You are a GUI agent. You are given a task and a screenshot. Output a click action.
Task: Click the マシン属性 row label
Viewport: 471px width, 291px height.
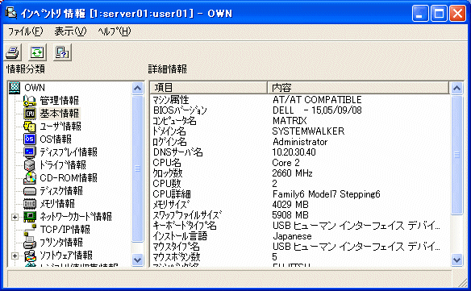point(171,100)
